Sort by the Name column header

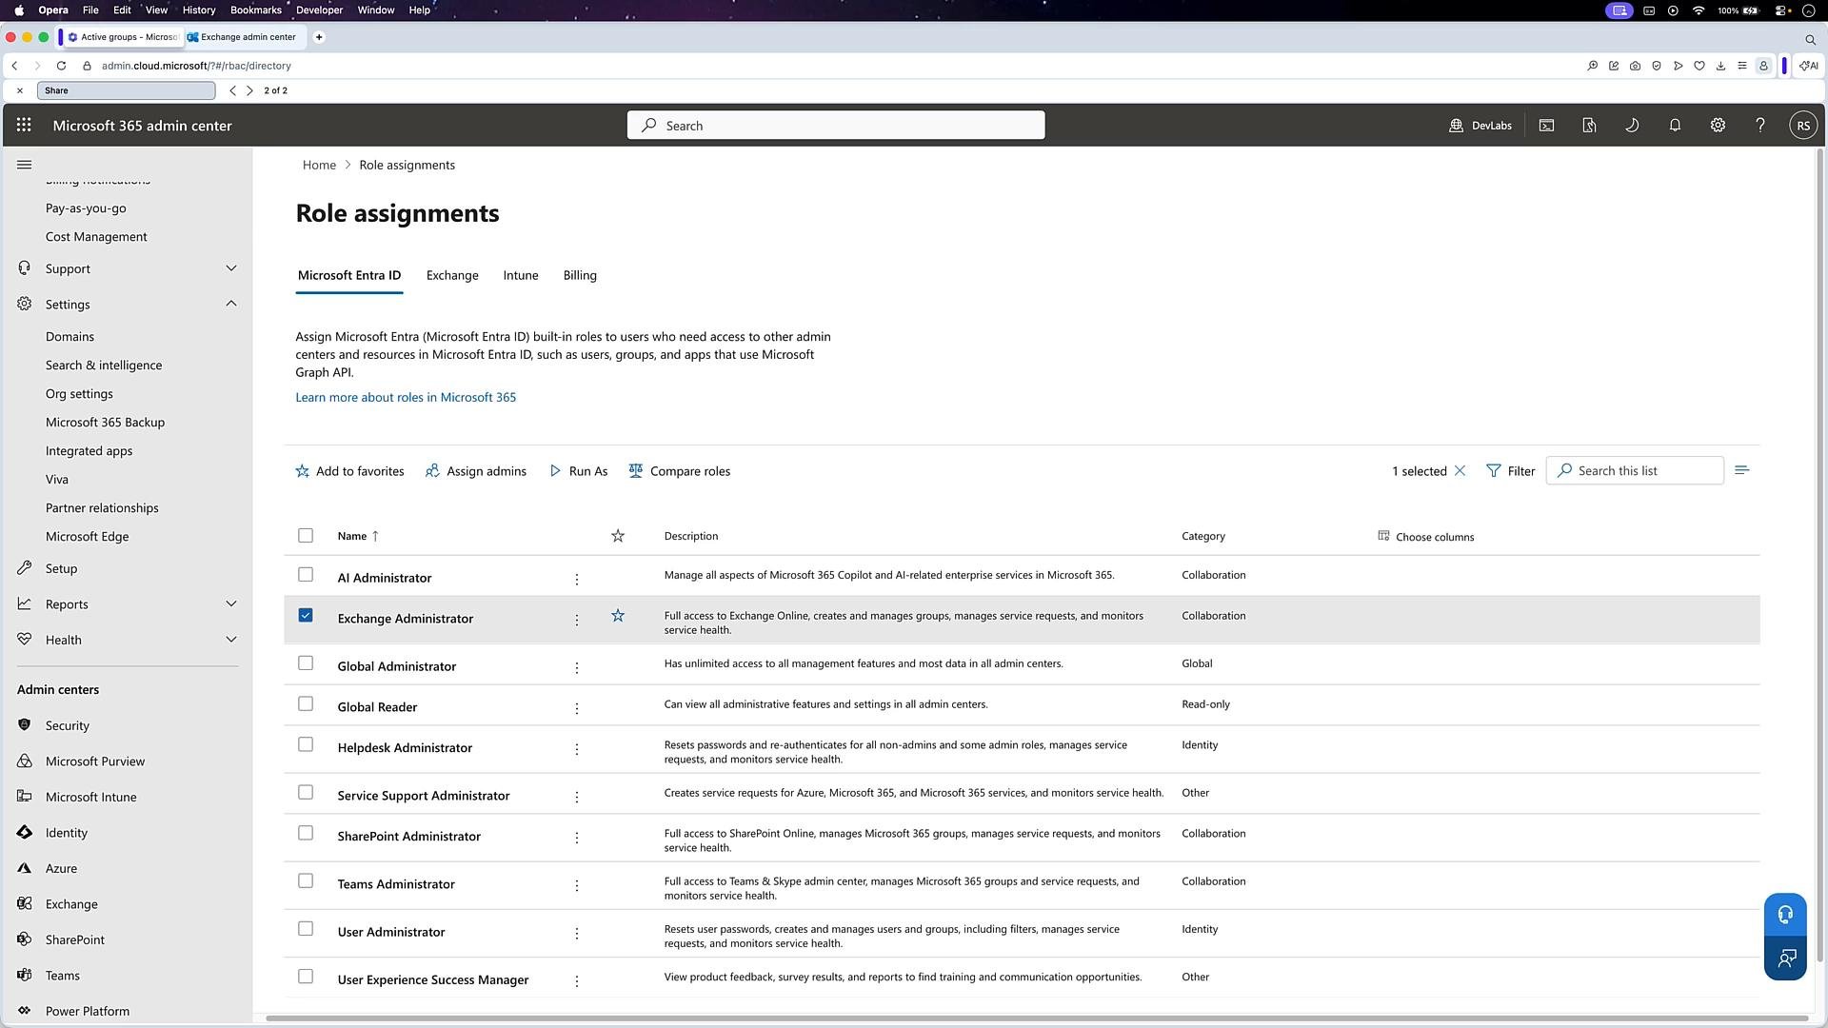(x=358, y=536)
